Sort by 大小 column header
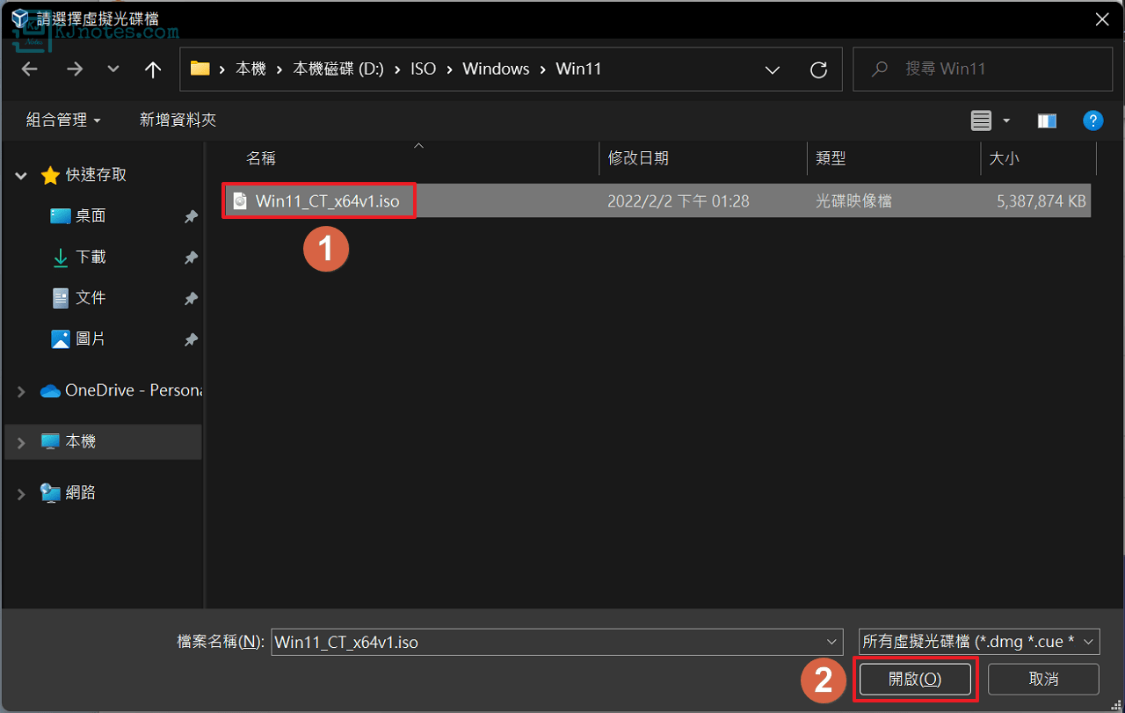The image size is (1125, 713). click(1005, 158)
